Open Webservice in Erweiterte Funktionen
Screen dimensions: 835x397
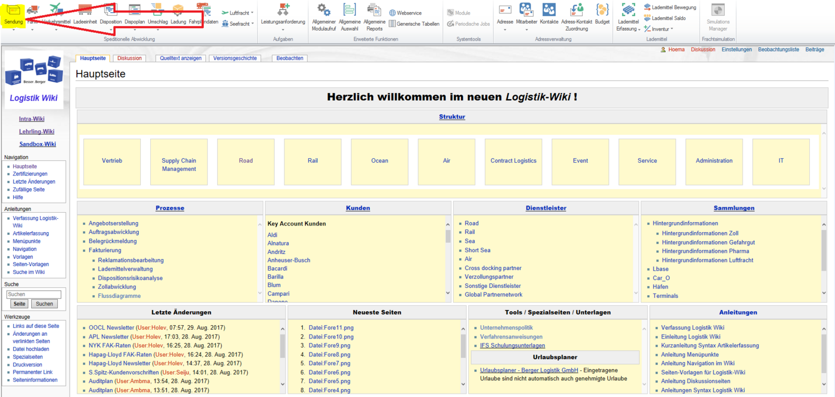tap(405, 13)
